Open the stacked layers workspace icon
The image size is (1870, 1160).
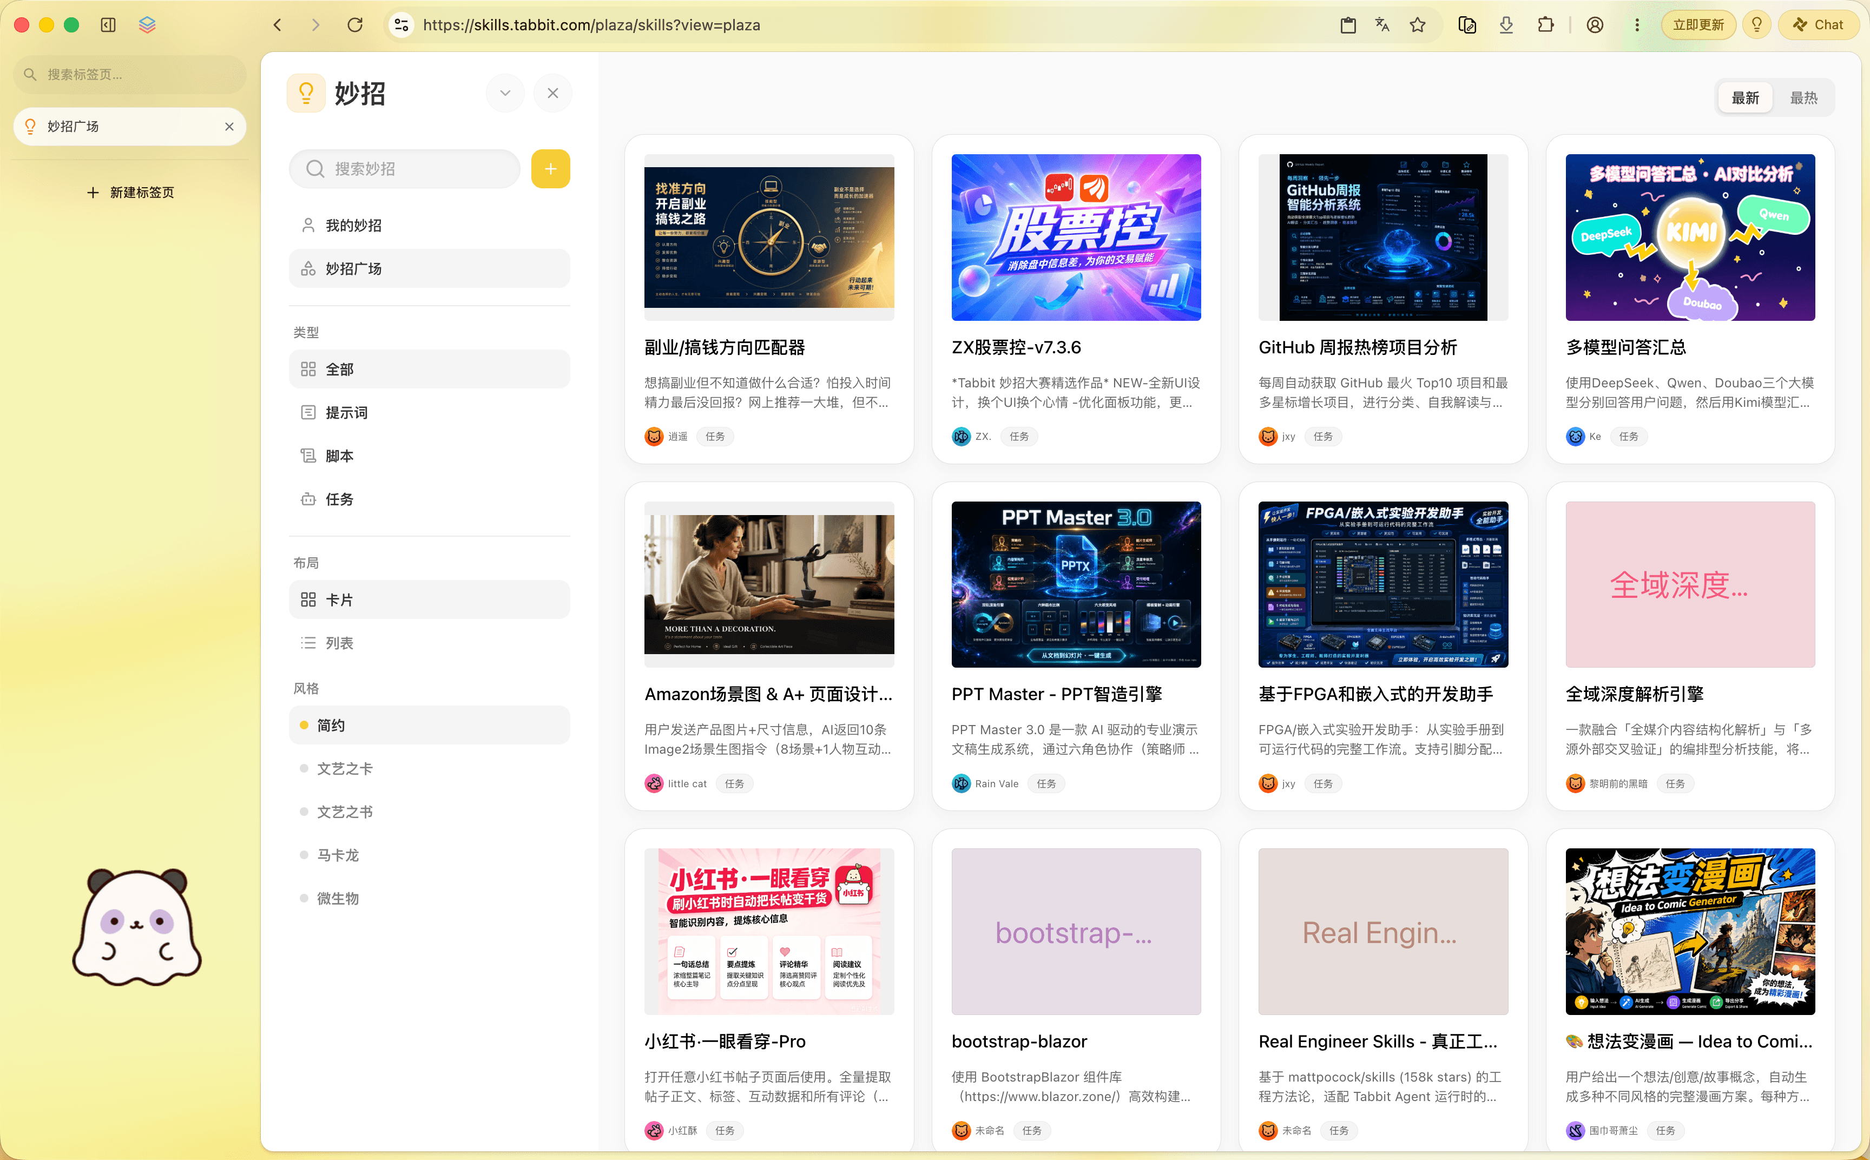pos(147,24)
